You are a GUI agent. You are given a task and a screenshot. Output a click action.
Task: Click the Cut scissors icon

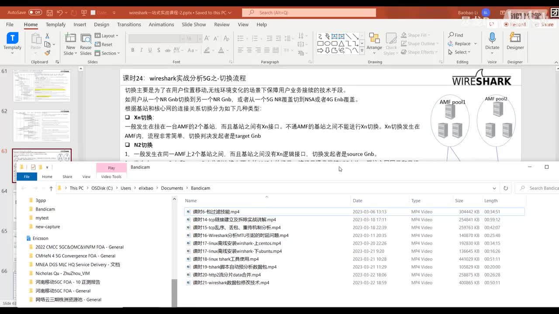tap(47, 36)
